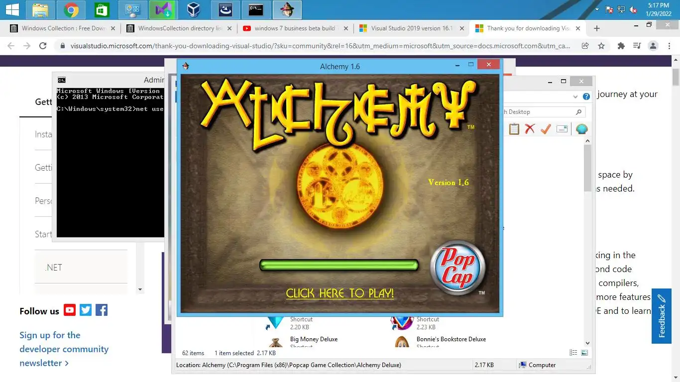Open Chrome extensions puzzle icon
Viewport: 680px width, 382px height.
621,46
